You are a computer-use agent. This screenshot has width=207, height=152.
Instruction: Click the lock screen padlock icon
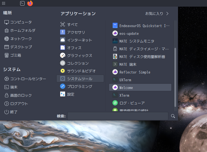[x=7, y=95]
